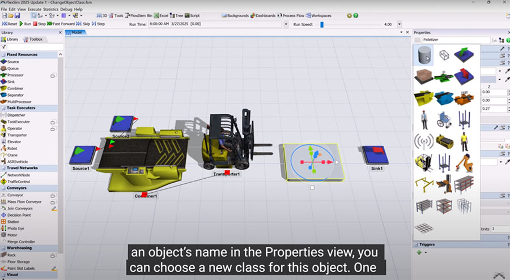Select the wireless antenna class icon
The height and width of the screenshot is (280, 510).
424,141
